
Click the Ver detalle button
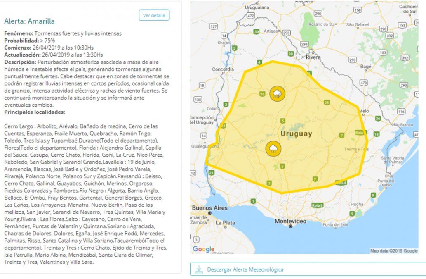click(154, 15)
